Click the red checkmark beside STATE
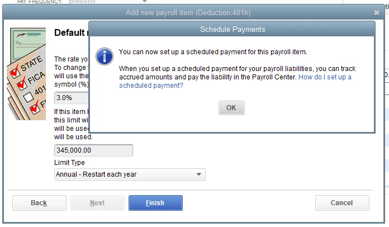The width and height of the screenshot is (389, 227). (15, 70)
